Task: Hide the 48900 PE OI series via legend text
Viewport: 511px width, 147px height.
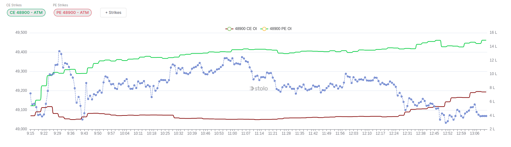Action: 280,29
